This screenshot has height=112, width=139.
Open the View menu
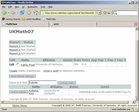tap(17, 7)
